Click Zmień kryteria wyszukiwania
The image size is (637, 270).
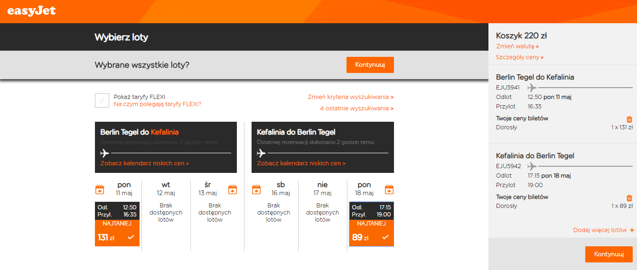click(351, 97)
